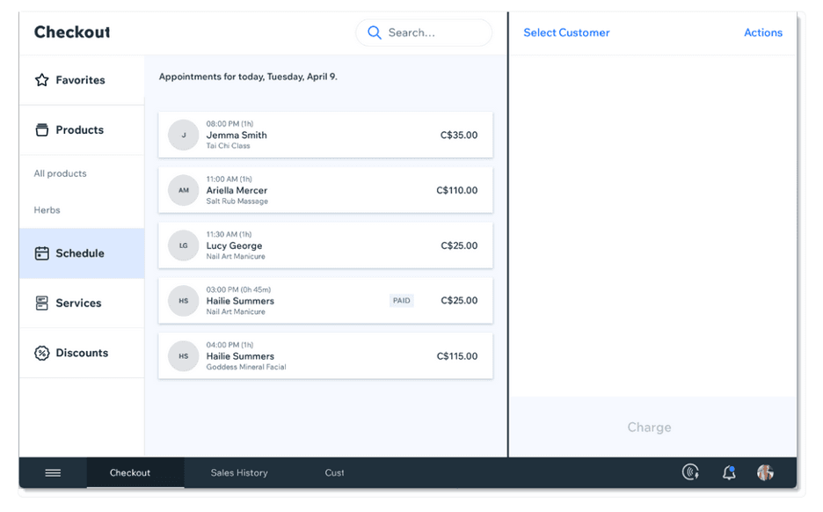823x512 pixels.
Task: Click the profile avatar in the bottom bar
Action: 764,472
